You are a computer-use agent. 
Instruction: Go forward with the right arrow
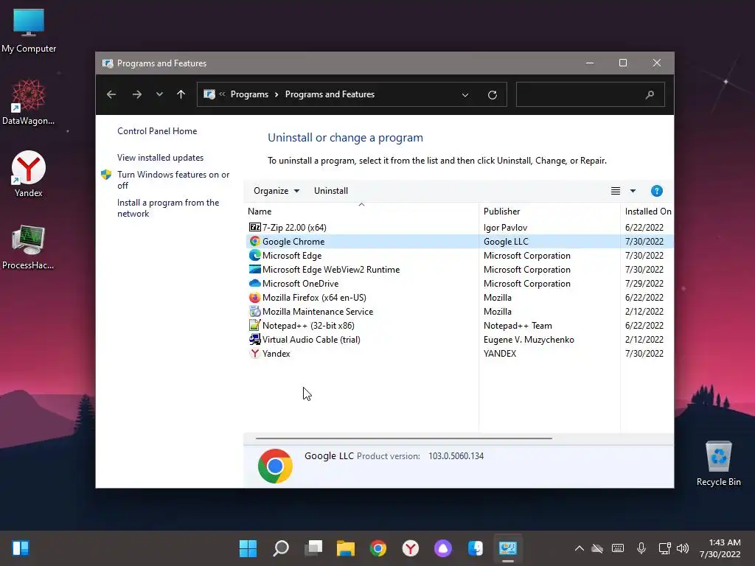pyautogui.click(x=136, y=94)
